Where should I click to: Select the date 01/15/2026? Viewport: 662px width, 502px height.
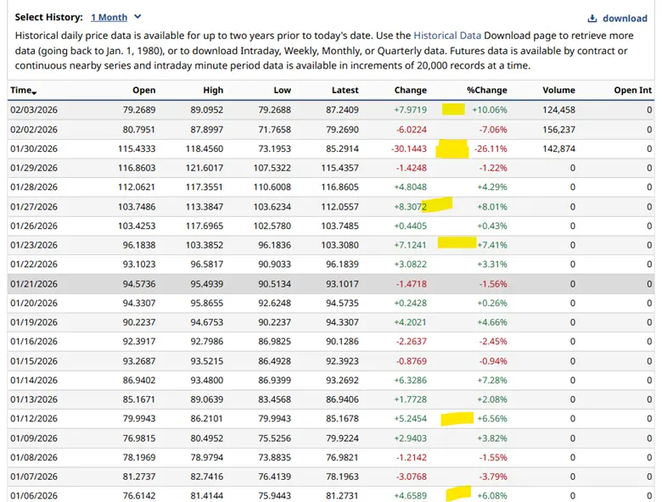point(34,361)
